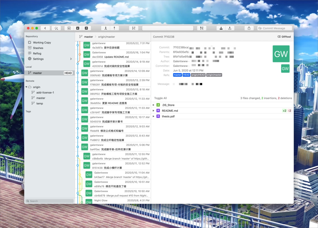This screenshot has height=228, width=318.
Task: Select commit ffdddf8 in the history list
Action: click(x=113, y=129)
